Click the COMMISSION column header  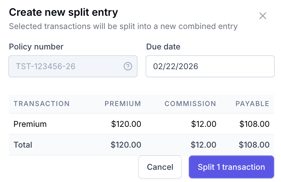point(190,104)
